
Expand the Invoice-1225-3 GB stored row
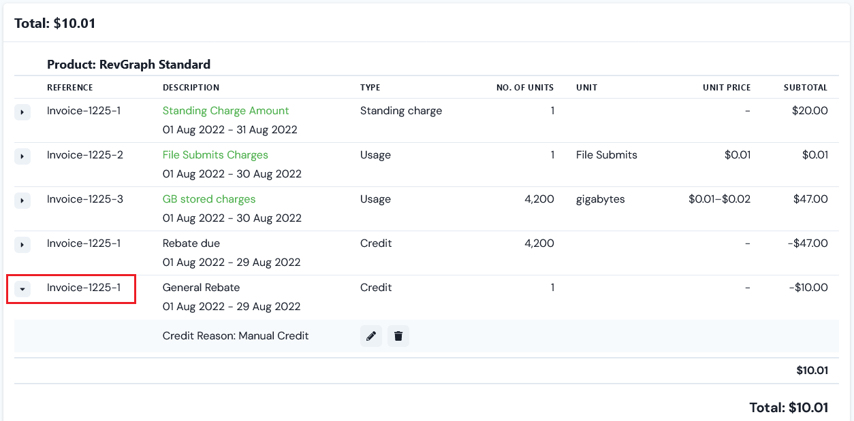(x=22, y=200)
